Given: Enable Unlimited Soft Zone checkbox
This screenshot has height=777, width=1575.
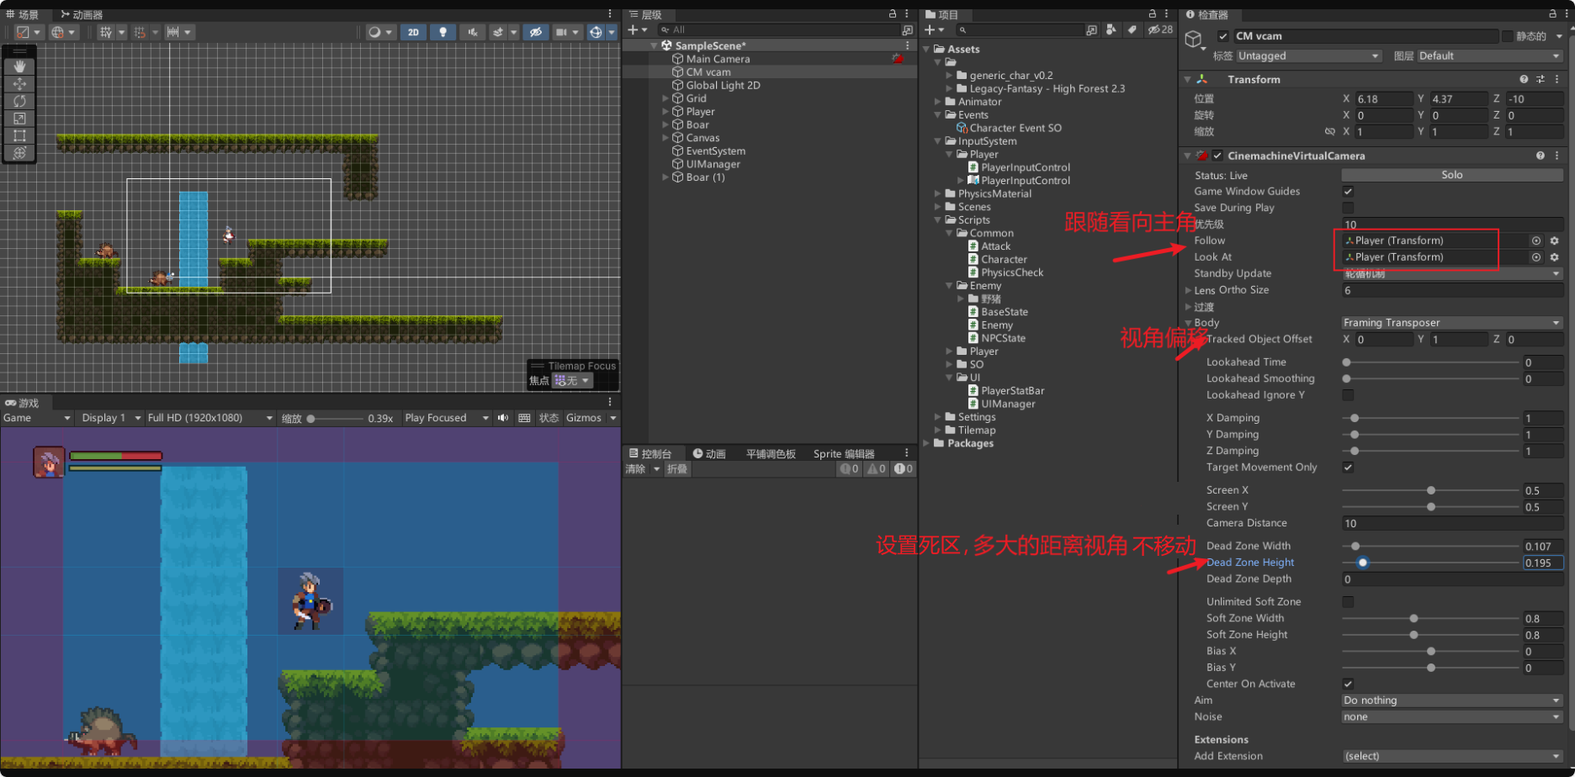Looking at the screenshot, I should [1348, 602].
